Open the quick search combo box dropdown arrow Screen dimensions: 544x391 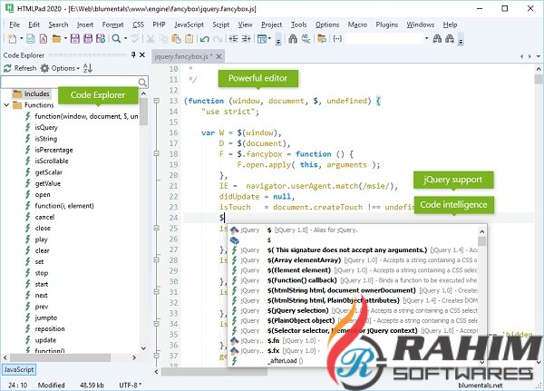[426, 38]
